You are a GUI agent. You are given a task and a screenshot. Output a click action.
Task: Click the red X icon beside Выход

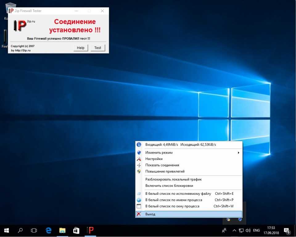click(139, 214)
